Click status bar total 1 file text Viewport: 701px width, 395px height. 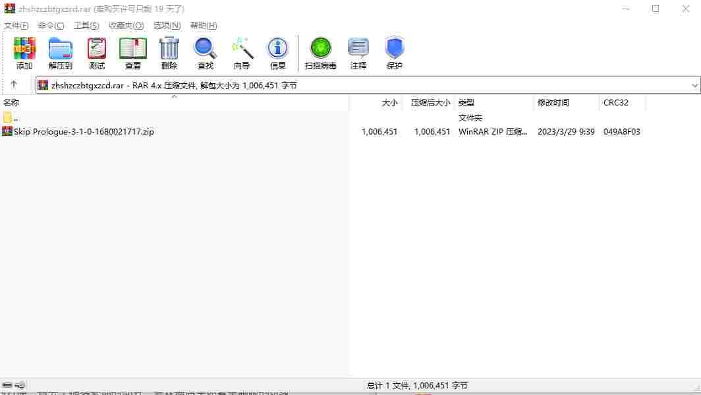coord(417,385)
